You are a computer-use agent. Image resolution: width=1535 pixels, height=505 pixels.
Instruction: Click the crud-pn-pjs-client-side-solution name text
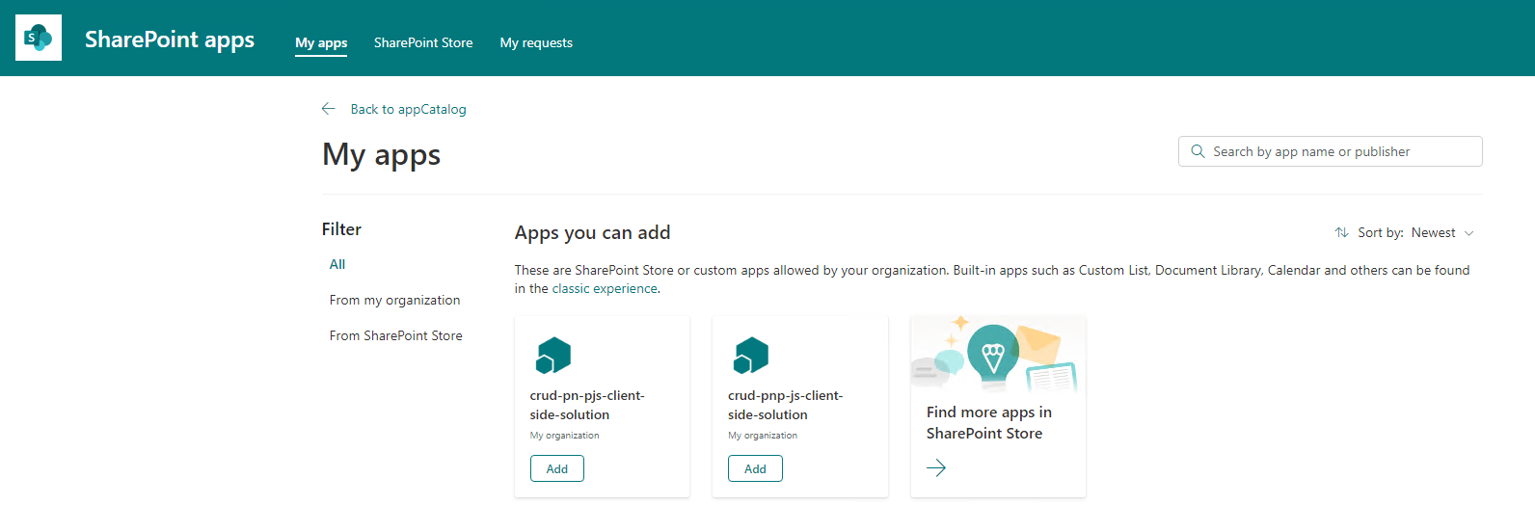click(587, 405)
